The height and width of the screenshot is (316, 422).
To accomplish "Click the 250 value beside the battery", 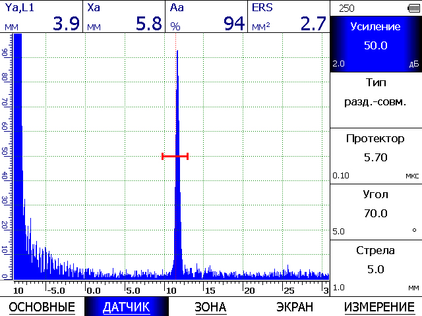I will pos(346,7).
